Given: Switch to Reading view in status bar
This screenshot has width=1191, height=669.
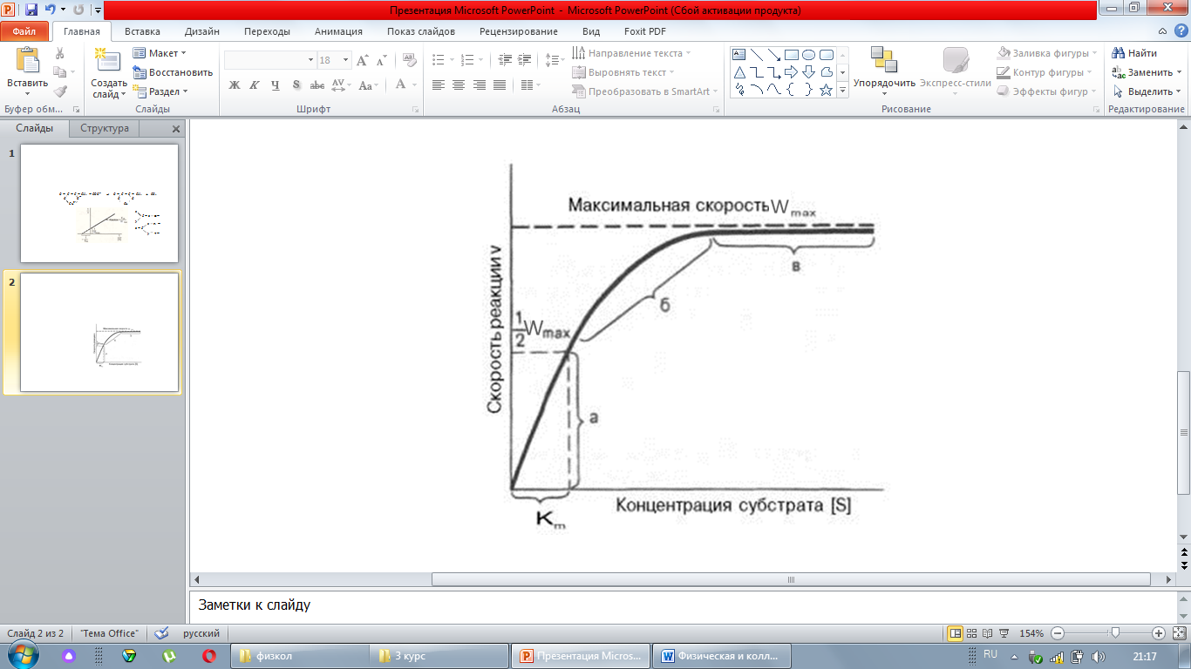Looking at the screenshot, I should 988,633.
